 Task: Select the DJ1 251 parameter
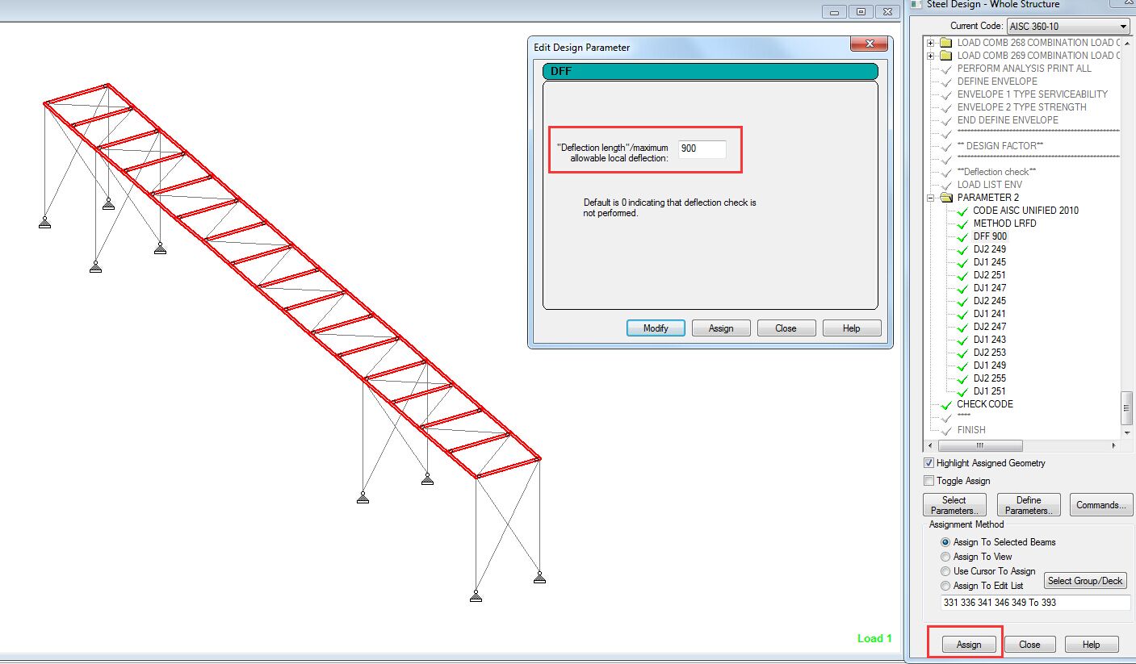click(989, 391)
